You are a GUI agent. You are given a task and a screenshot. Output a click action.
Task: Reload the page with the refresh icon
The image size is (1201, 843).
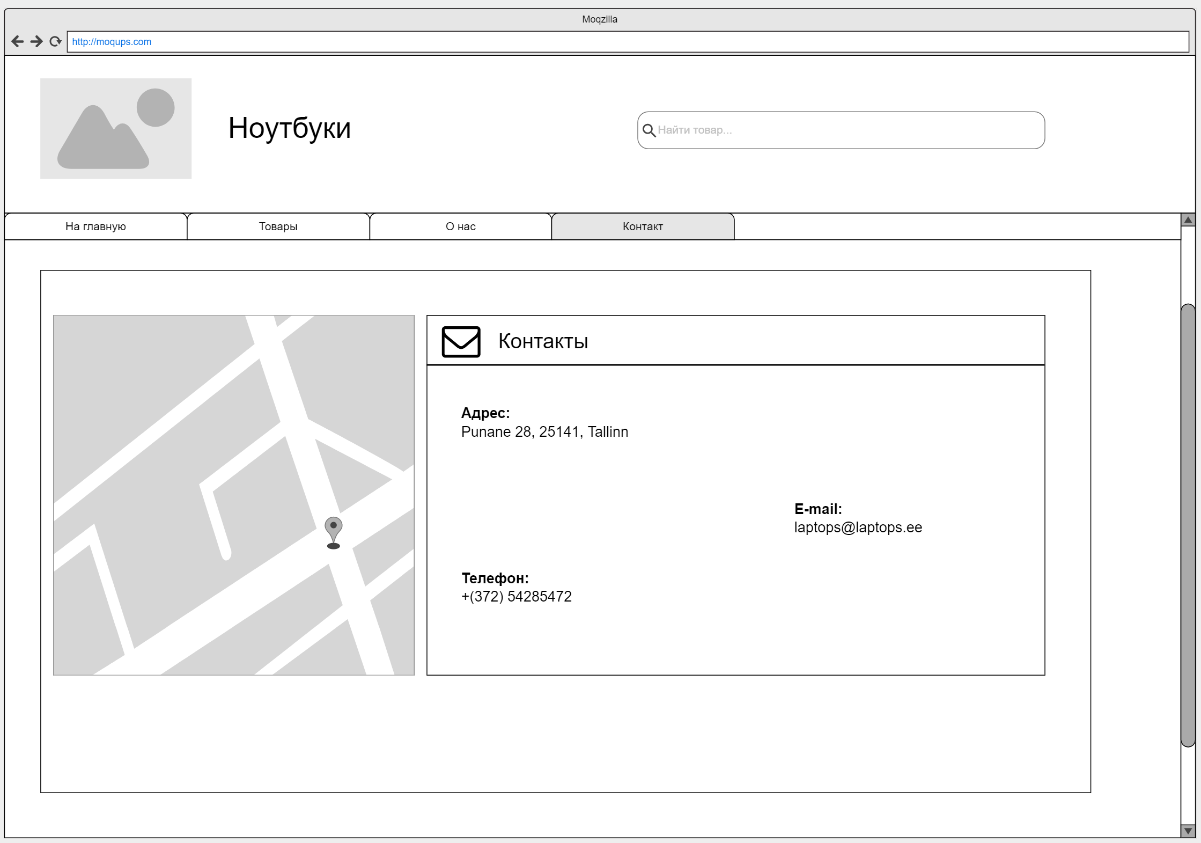click(55, 42)
